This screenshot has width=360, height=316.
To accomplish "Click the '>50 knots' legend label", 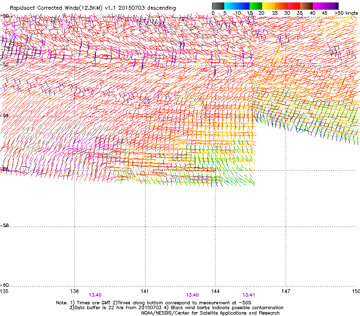I will click(346, 13).
